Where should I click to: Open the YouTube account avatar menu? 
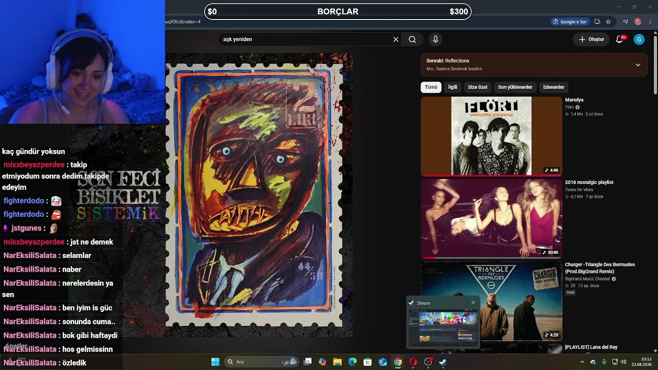(639, 39)
